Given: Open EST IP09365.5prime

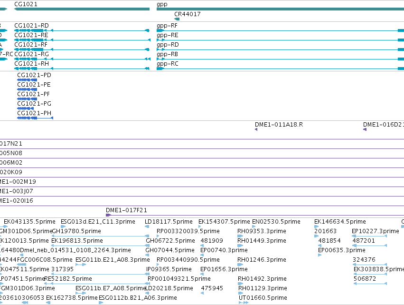Looking at the screenshot, I should click(x=169, y=269).
